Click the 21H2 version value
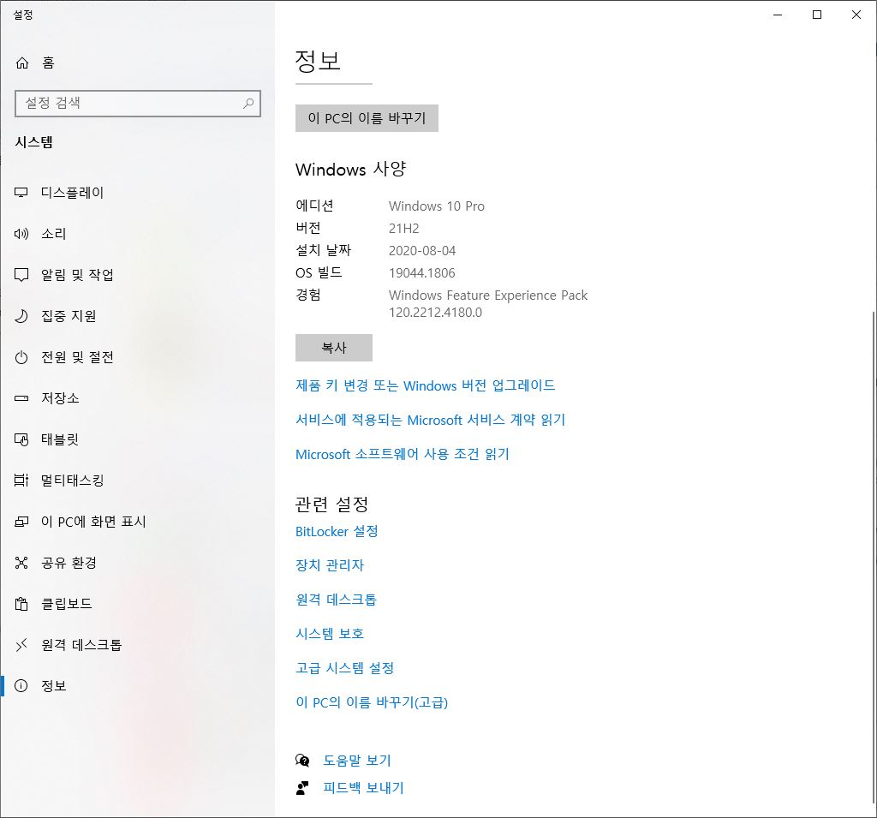 click(404, 229)
